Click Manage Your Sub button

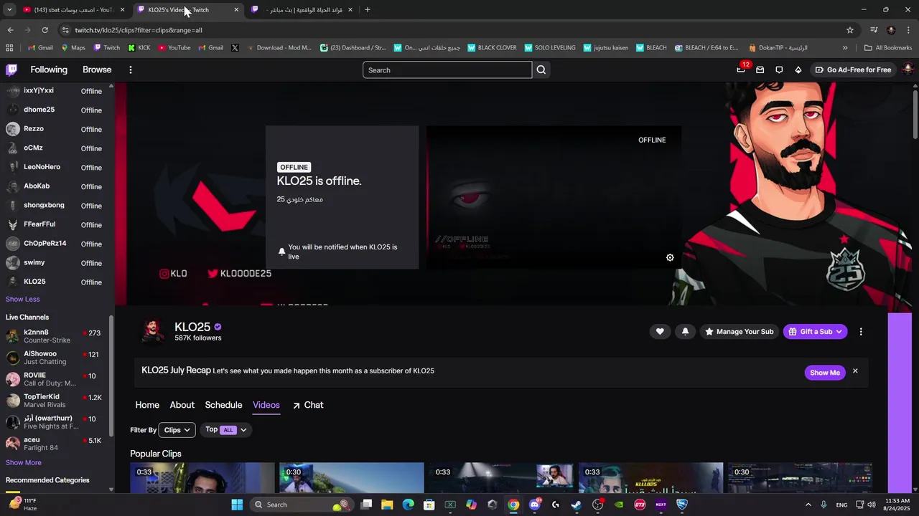(x=738, y=331)
